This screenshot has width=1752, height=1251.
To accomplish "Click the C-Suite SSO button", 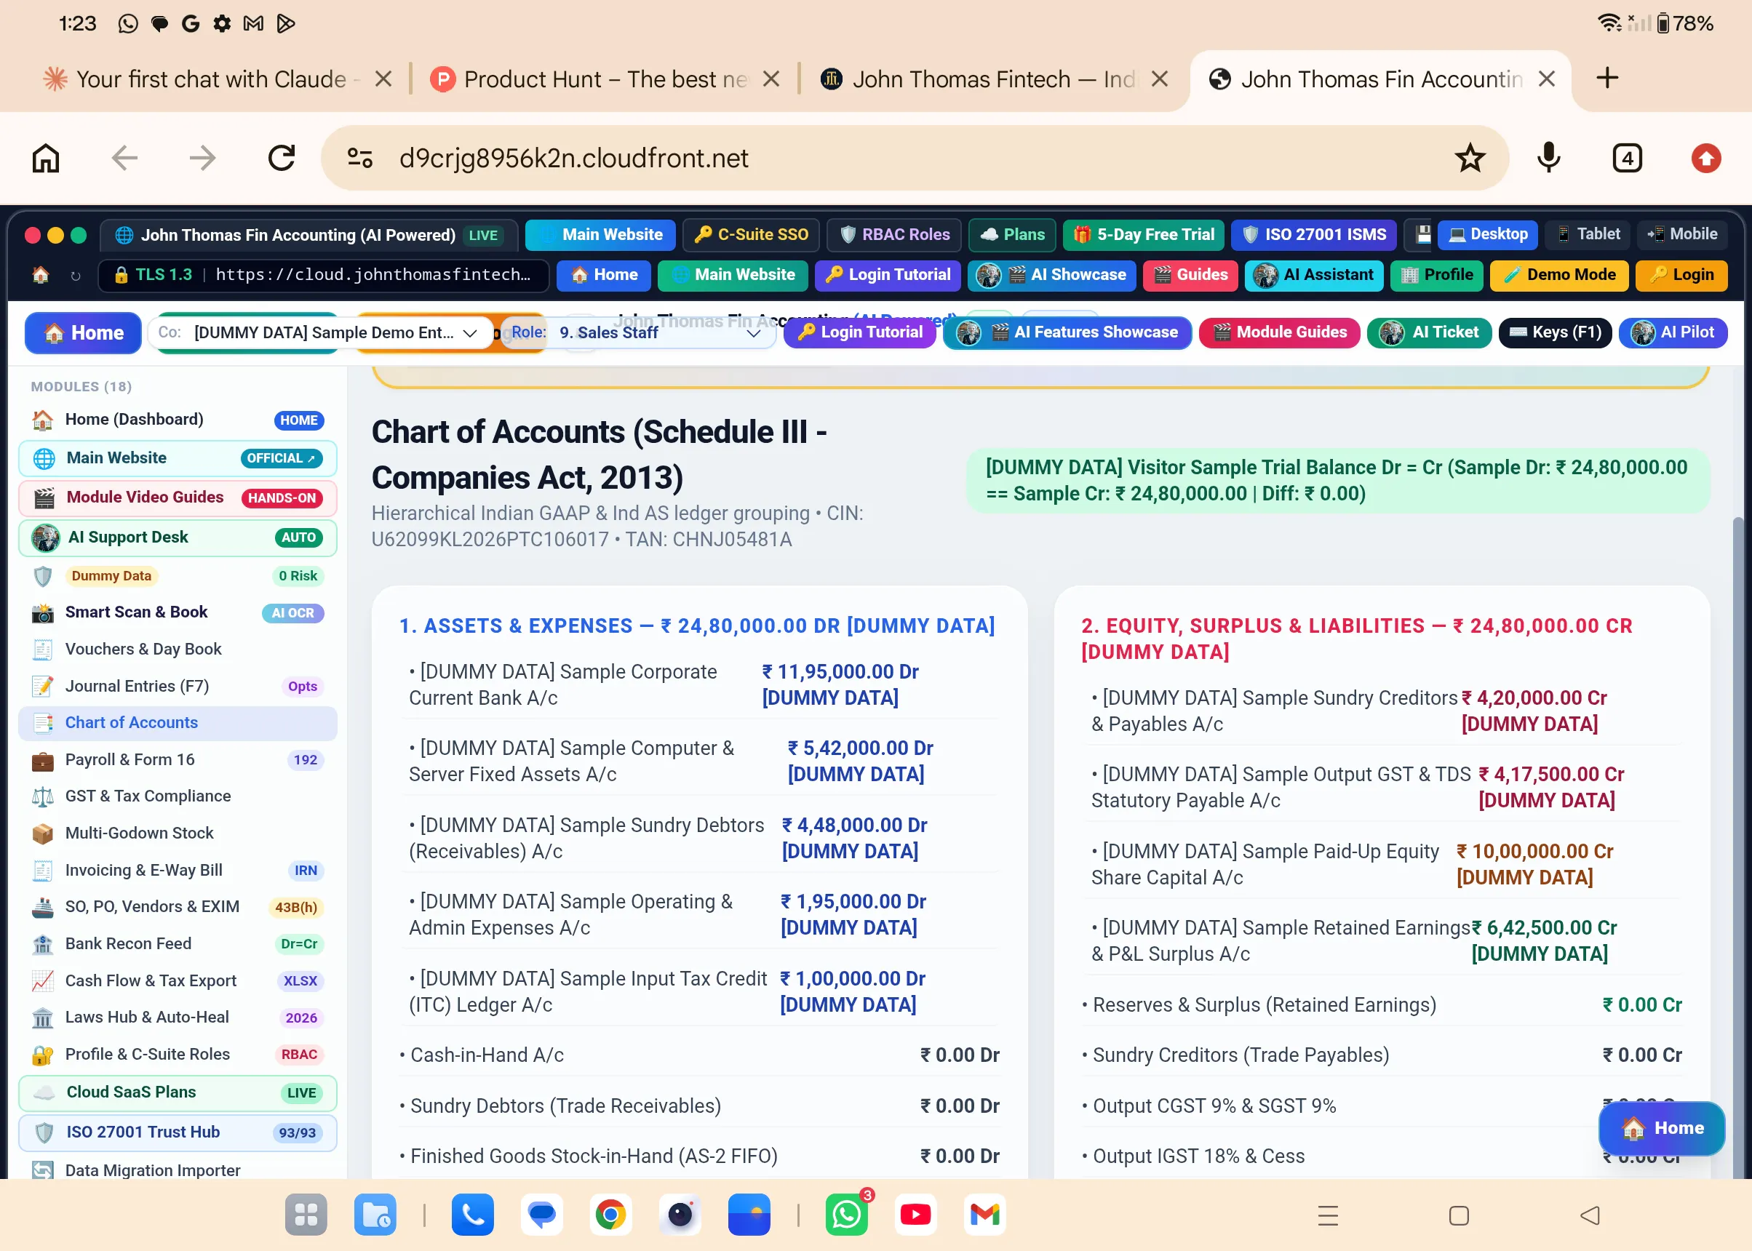I will [x=751, y=235].
